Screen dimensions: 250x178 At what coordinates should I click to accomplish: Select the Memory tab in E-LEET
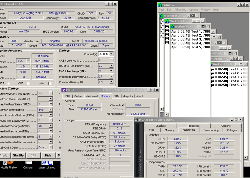click(x=169, y=130)
